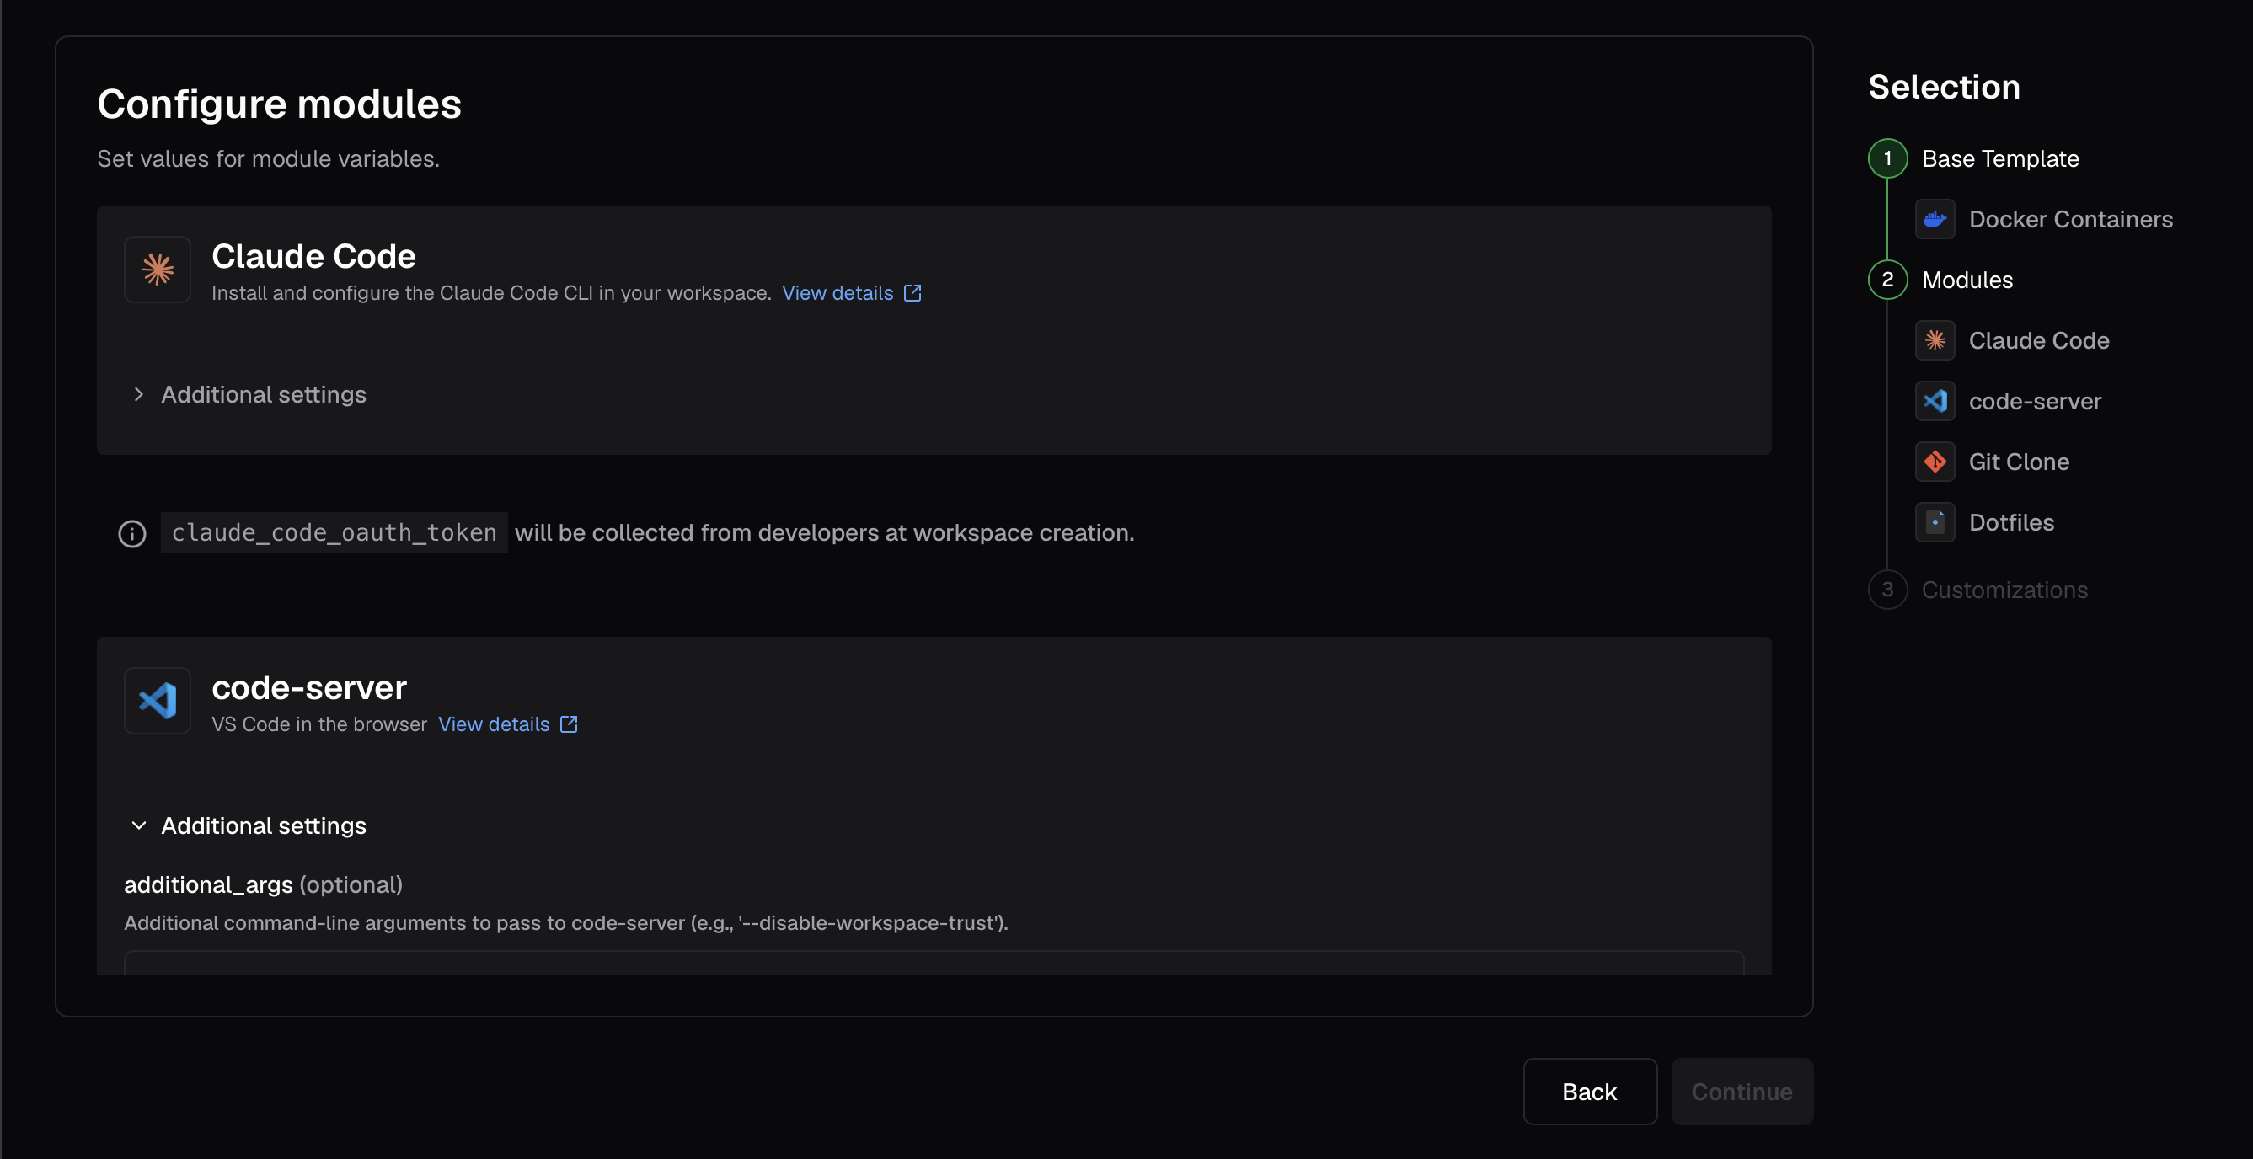Click the additional_args '--disable-workspace-trust' help text

[566, 923]
